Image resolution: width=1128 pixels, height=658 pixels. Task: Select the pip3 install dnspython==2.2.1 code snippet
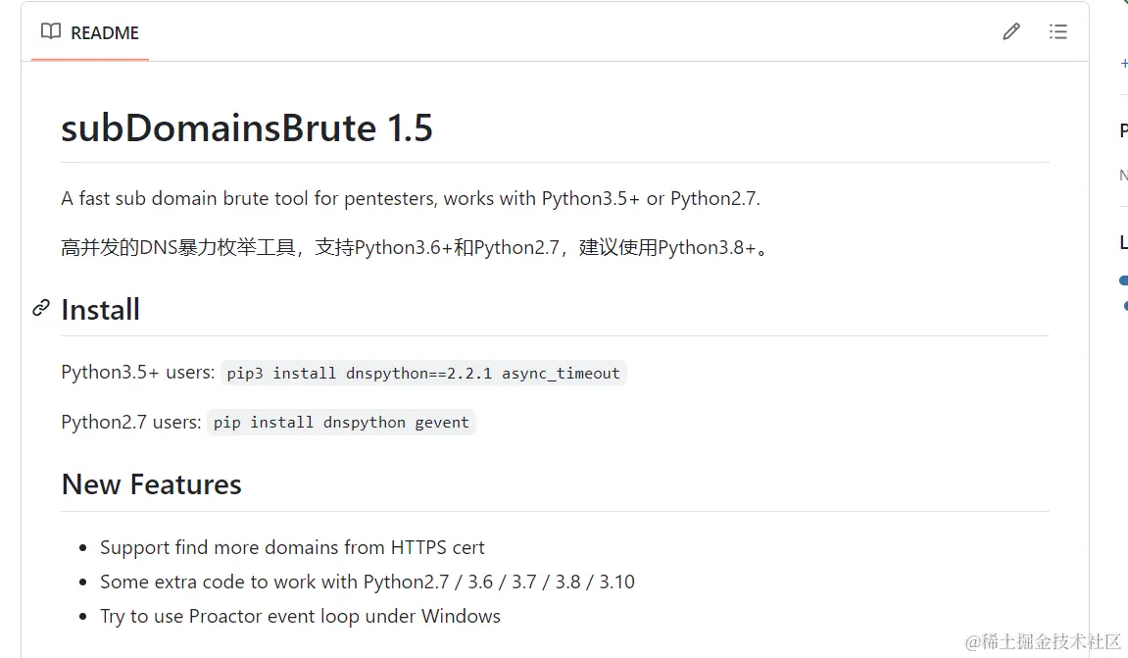423,373
